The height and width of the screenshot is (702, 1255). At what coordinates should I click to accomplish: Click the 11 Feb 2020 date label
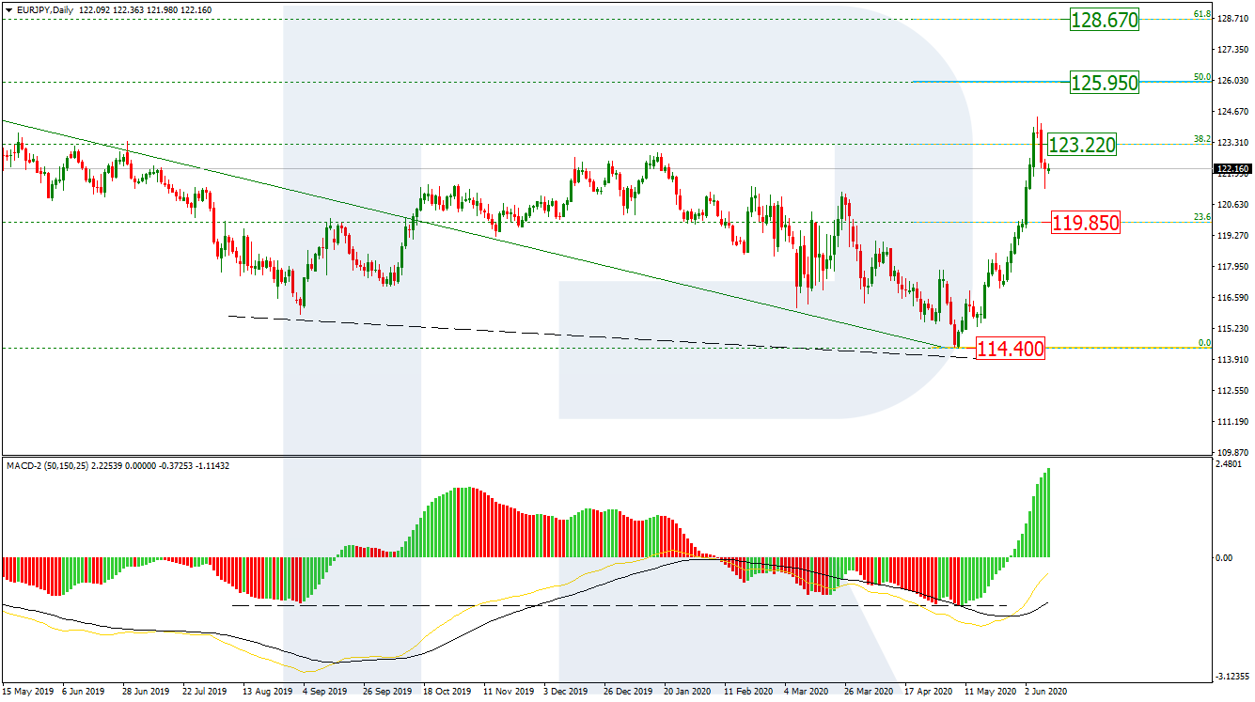tap(749, 691)
